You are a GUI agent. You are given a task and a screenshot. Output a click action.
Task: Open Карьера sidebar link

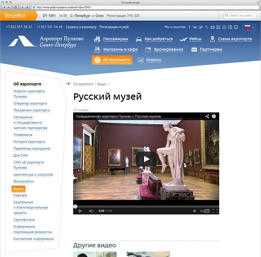click(x=20, y=195)
